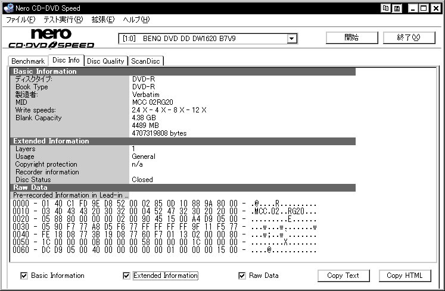Maximize the Nero CD-DVD Speed window
Viewport: 445px width, 291px height.
(424, 8)
